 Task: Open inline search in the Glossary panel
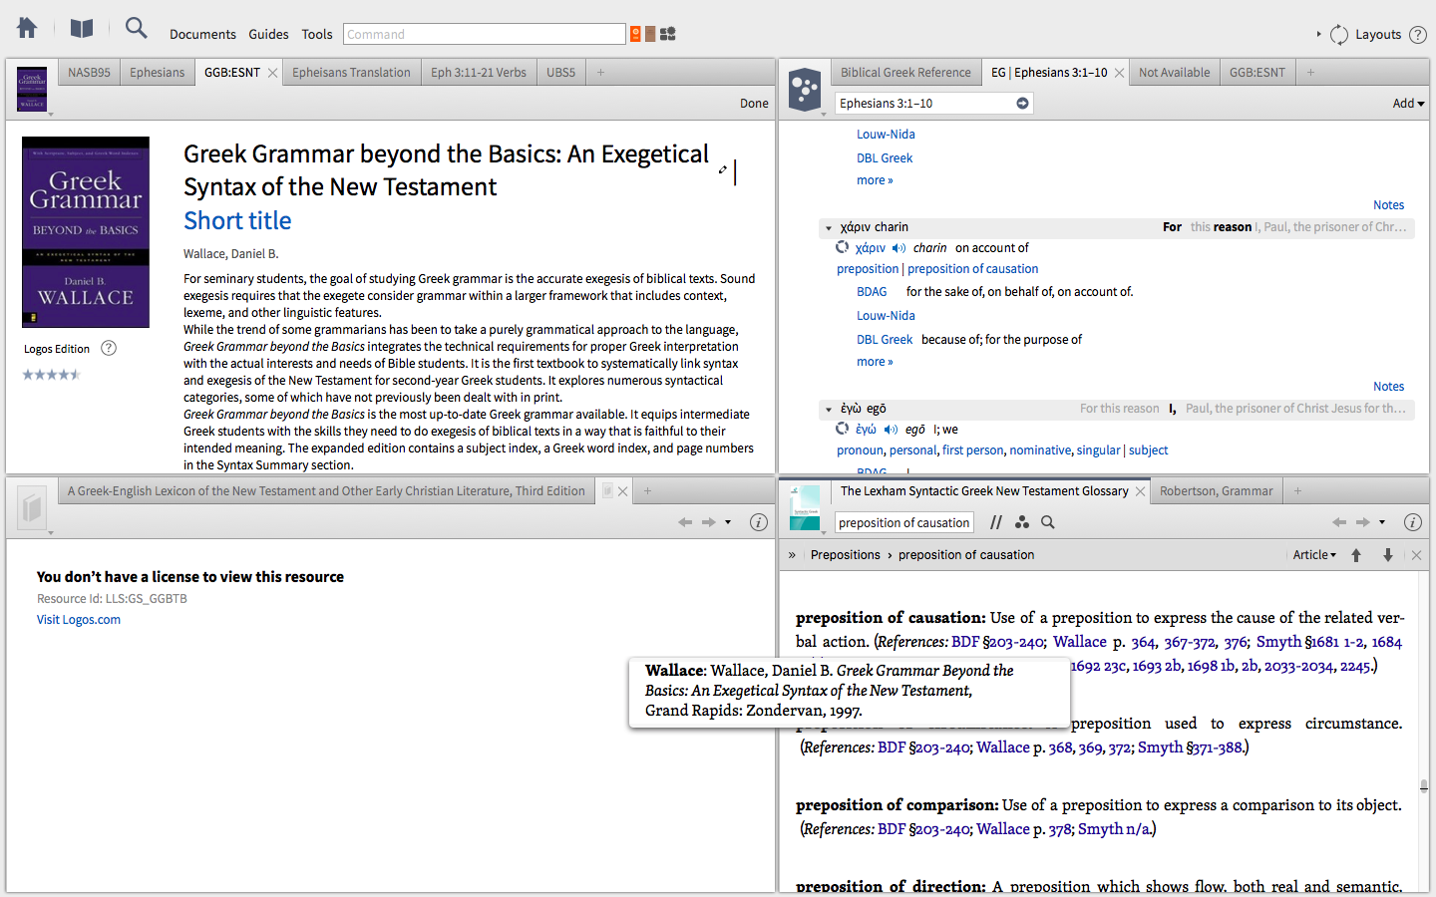click(1048, 522)
